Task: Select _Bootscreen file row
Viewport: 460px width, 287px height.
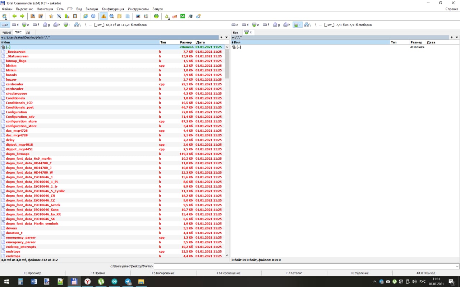Action: pos(112,52)
